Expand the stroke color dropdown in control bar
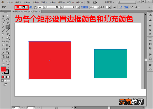The height and width of the screenshot is (109, 153). pos(26,7)
